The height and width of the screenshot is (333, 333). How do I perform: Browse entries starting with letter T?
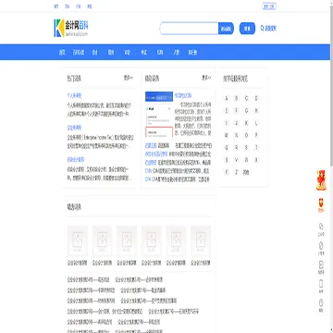pos(256,148)
